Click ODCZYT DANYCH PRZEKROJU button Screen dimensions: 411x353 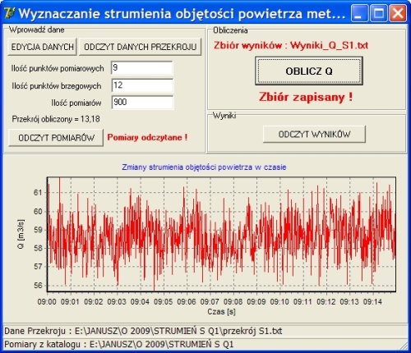point(141,47)
